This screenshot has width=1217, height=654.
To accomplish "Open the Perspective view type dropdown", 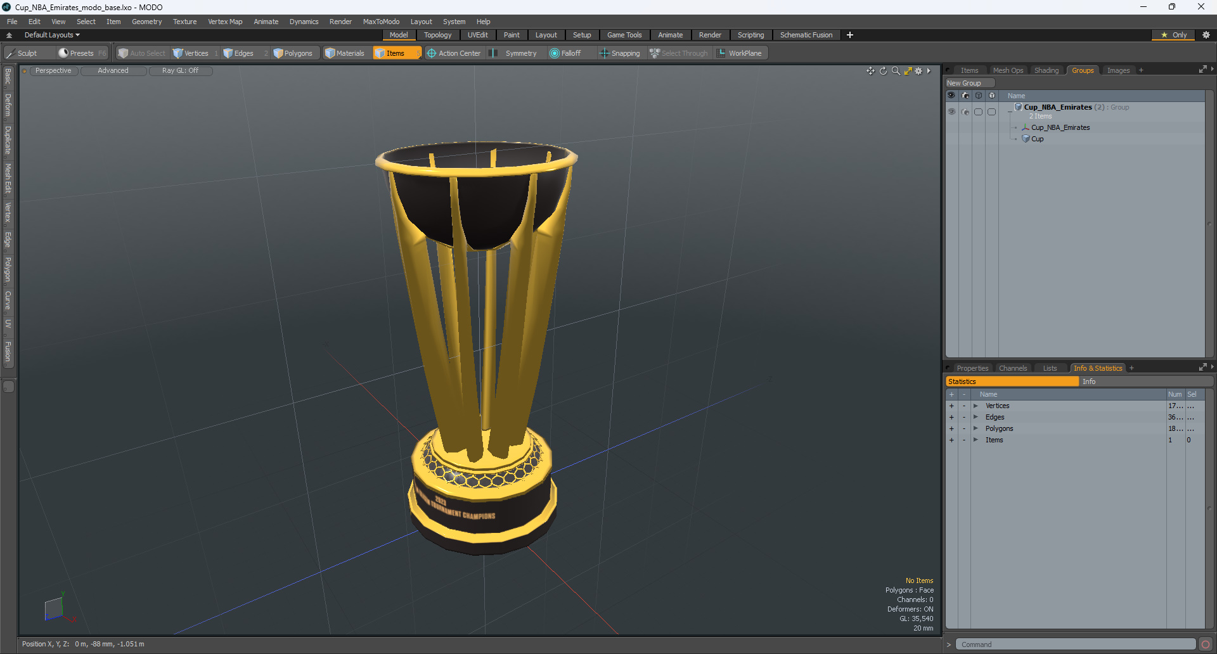I will 53,71.
